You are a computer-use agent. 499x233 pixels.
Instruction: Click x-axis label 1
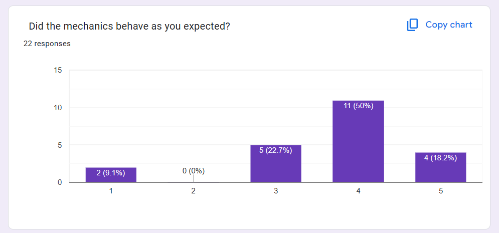(x=111, y=191)
